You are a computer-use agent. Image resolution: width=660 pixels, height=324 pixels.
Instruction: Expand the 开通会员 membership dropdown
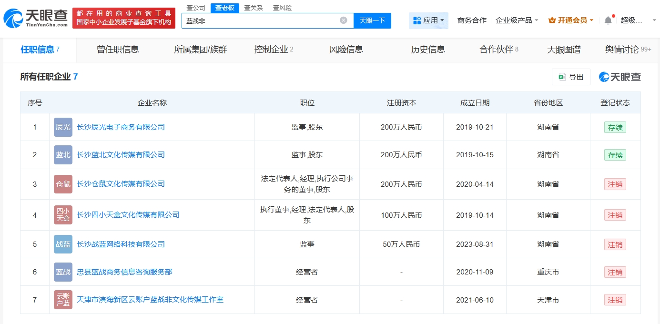[571, 20]
